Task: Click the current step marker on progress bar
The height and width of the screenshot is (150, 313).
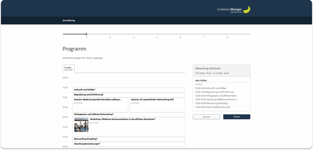Action: 87,34
